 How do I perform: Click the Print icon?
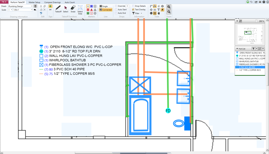tap(260, 2)
